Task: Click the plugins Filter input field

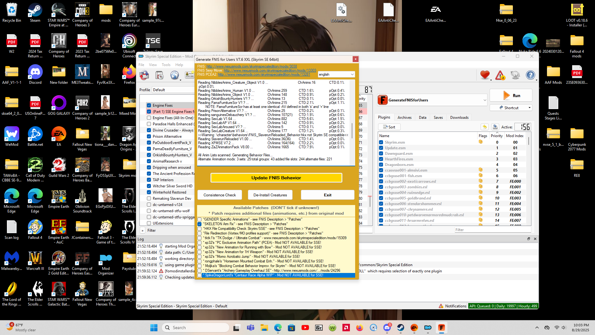Action: 492,230
